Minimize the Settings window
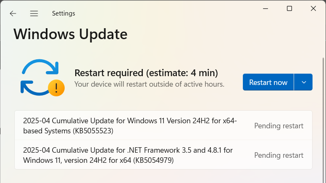The width and height of the screenshot is (326, 183). [x=266, y=8]
